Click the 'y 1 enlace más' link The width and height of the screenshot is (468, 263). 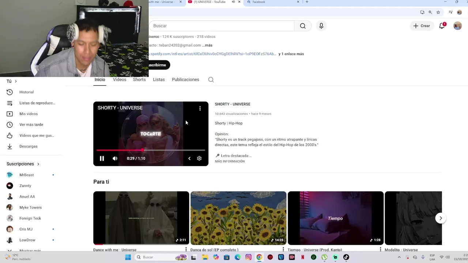(x=291, y=54)
